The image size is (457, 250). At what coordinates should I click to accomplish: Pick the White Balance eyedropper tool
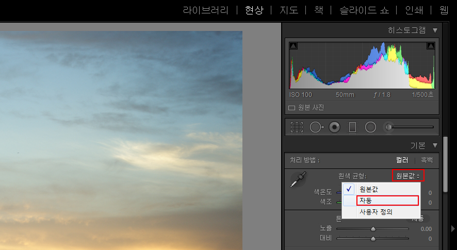pos(298,179)
